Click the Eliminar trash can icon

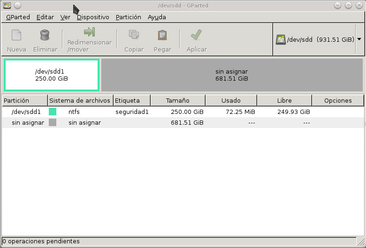click(x=45, y=35)
